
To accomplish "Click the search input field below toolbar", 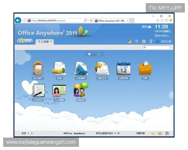I will point(158,47).
